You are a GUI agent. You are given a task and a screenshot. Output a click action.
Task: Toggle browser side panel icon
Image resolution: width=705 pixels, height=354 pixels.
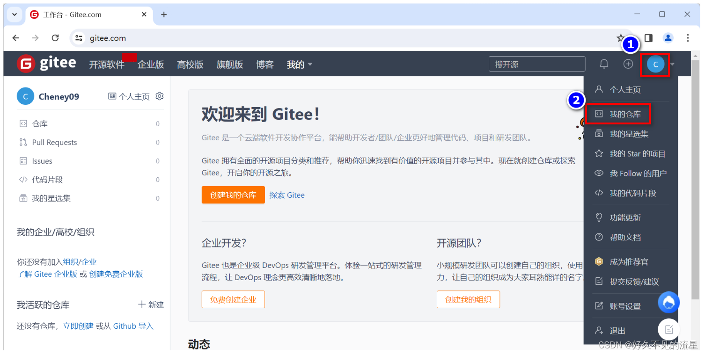648,38
